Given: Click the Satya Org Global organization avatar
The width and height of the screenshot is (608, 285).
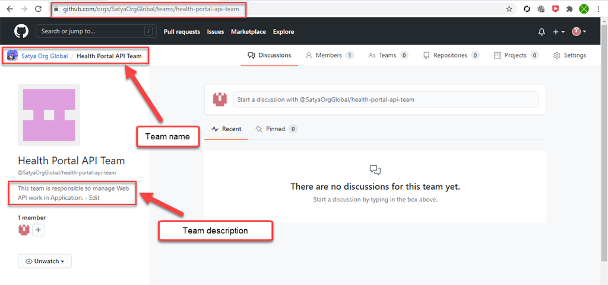Looking at the screenshot, I should pyautogui.click(x=12, y=56).
